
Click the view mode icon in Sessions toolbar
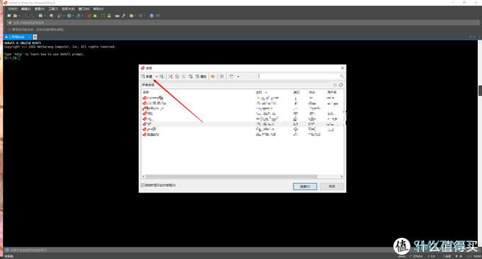[232, 76]
